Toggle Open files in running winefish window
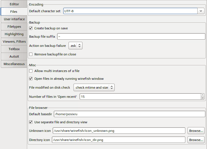207x149 pixels. pos(31,79)
